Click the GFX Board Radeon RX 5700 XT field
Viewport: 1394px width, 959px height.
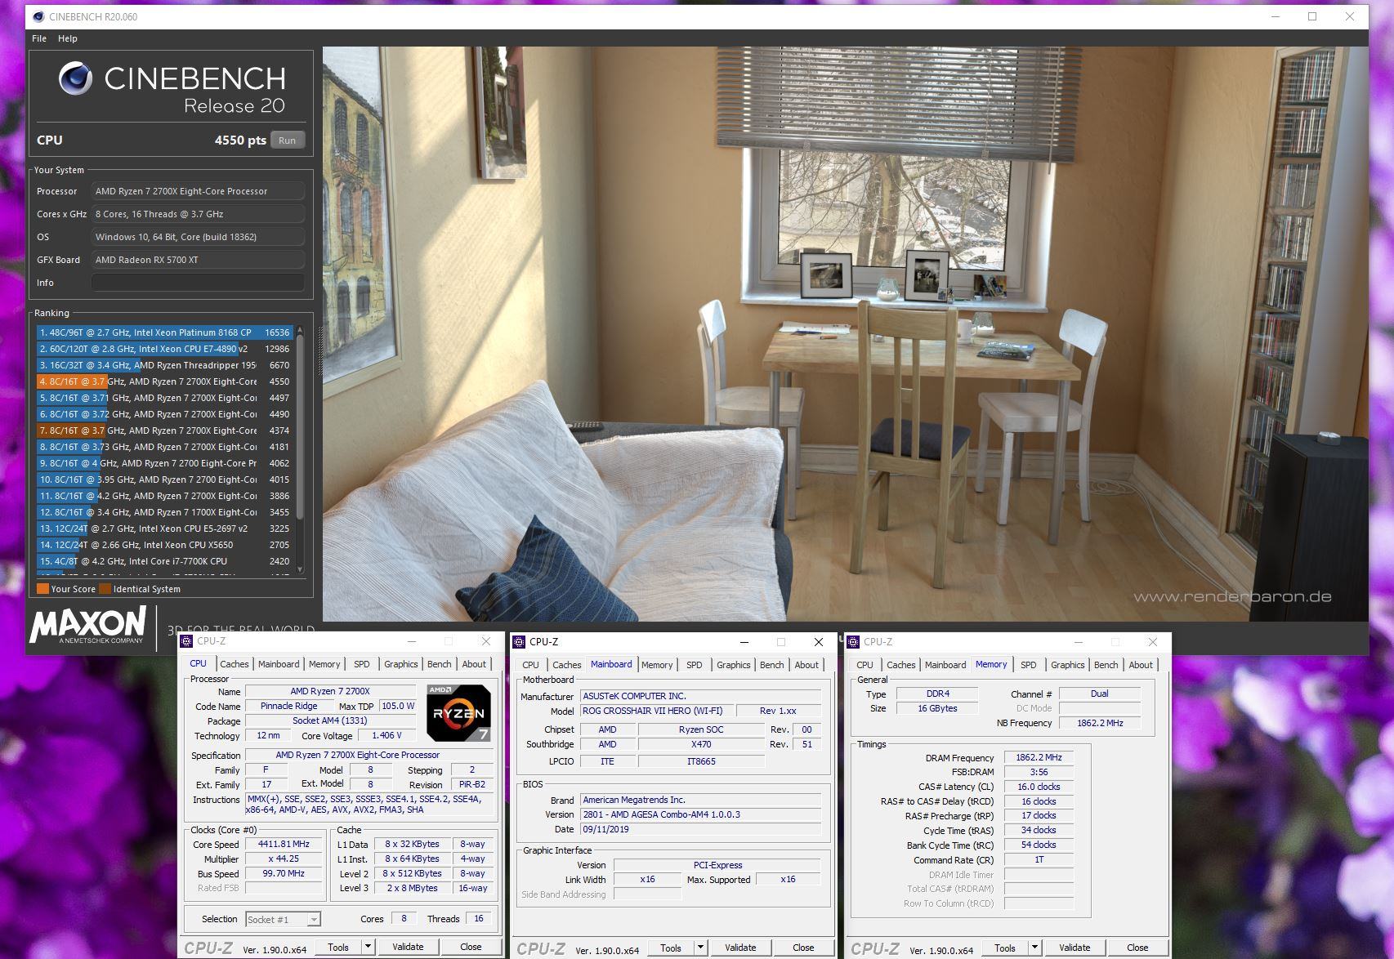pyautogui.click(x=197, y=260)
